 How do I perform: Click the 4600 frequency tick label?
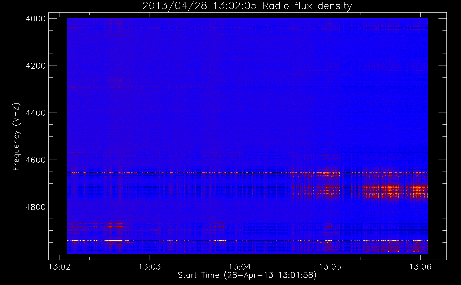36,160
